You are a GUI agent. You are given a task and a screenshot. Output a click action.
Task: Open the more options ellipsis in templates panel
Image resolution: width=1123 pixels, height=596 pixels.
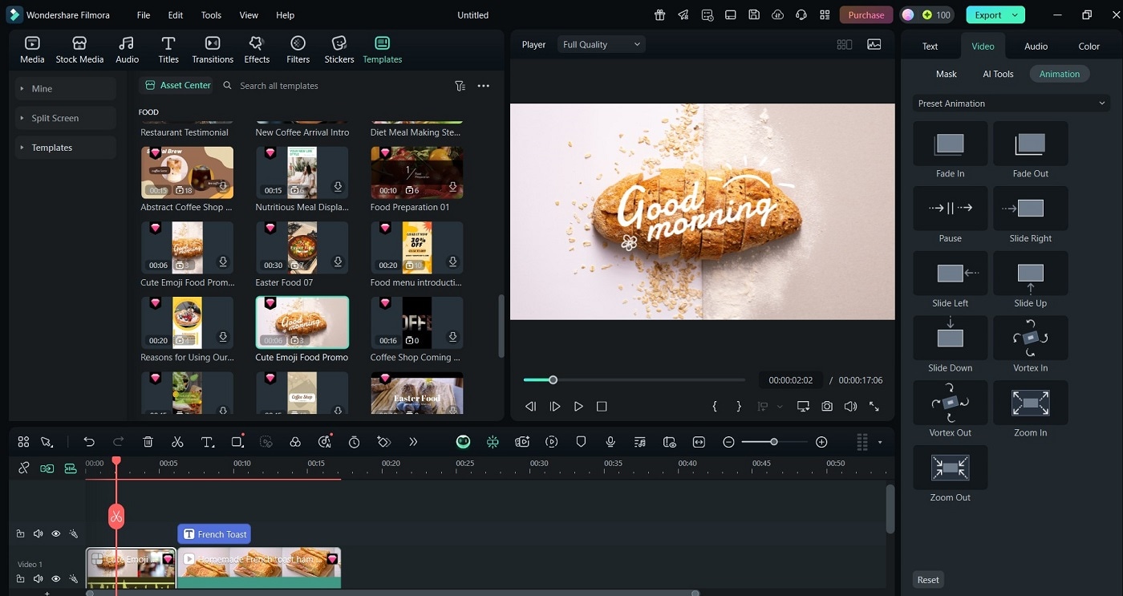tap(483, 86)
